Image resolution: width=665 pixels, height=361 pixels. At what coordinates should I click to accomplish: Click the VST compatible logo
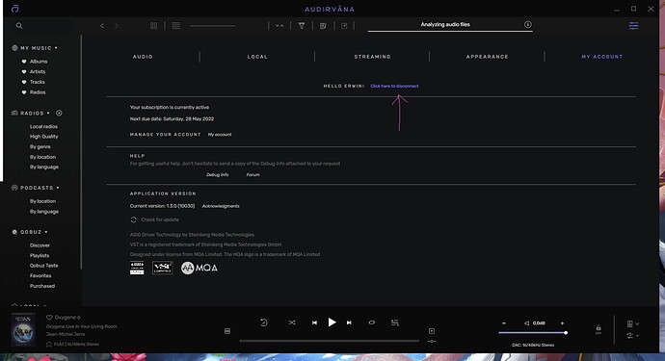(x=163, y=268)
